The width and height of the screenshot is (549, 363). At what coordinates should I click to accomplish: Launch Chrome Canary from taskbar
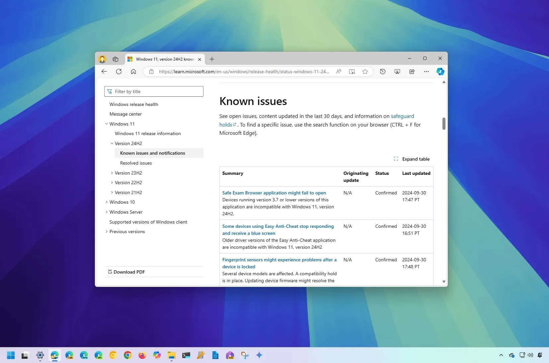click(x=113, y=355)
